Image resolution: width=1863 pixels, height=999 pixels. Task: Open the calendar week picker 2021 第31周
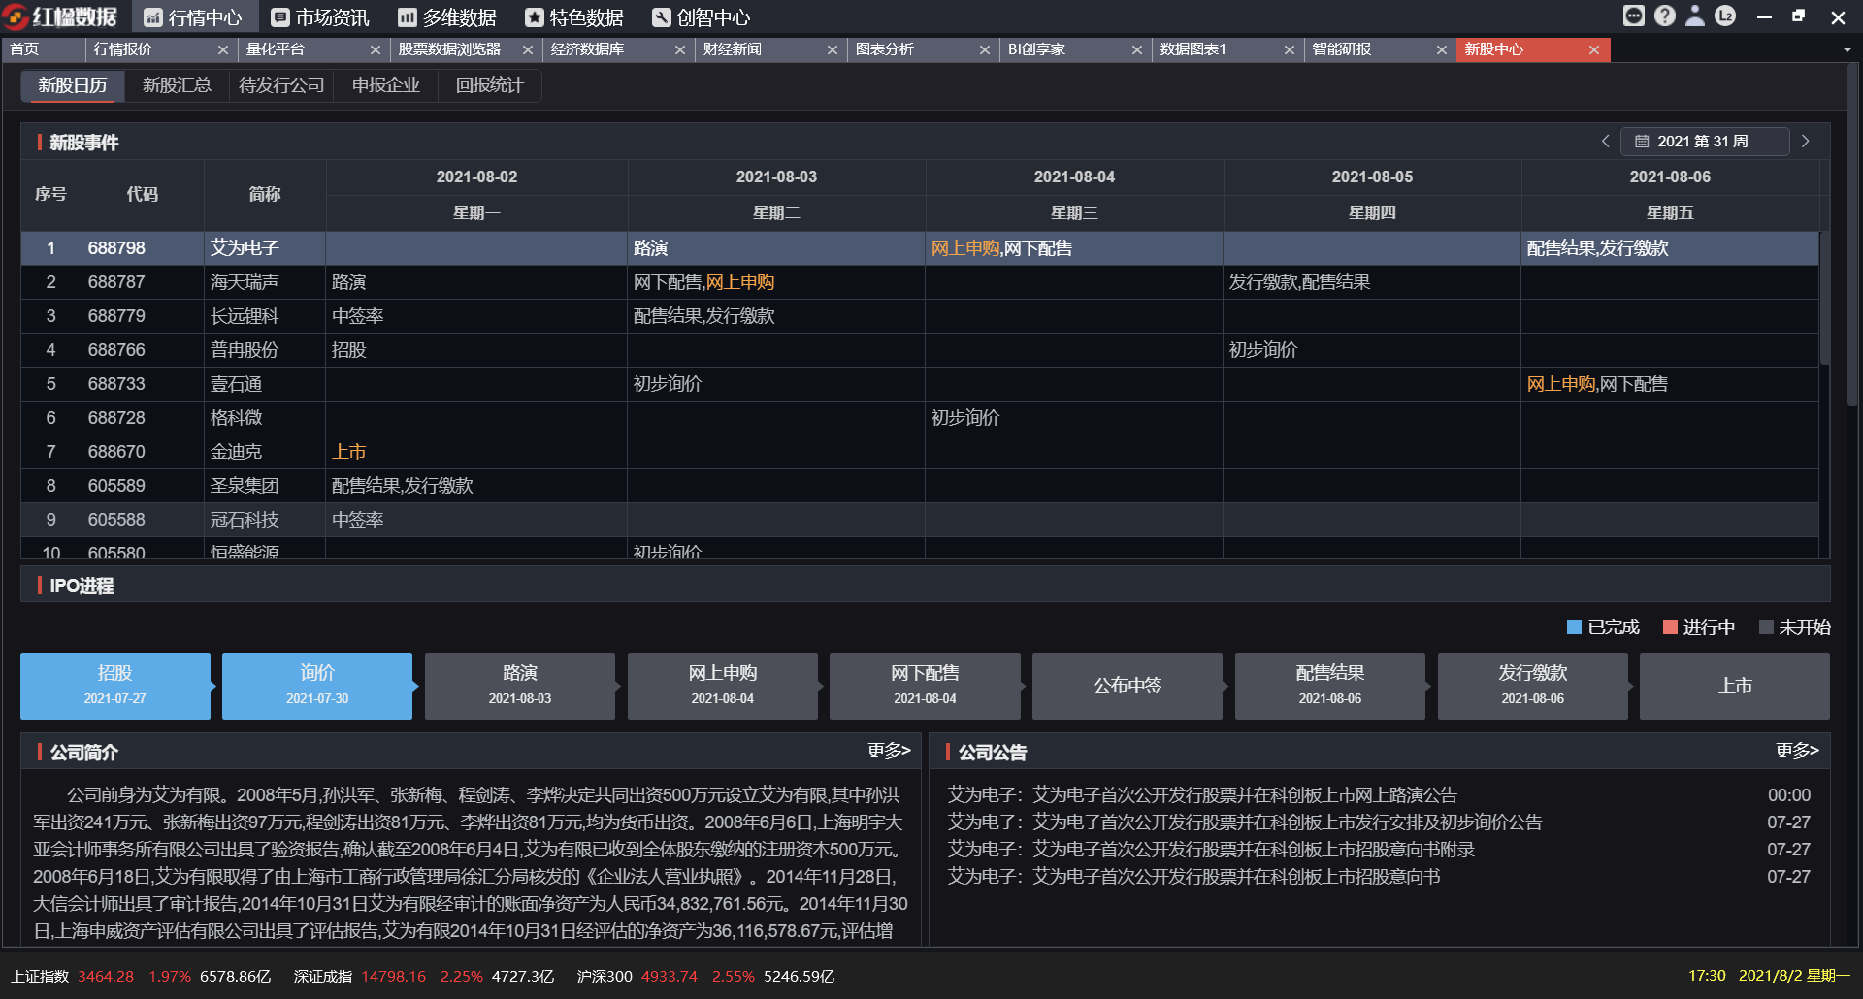point(1705,141)
